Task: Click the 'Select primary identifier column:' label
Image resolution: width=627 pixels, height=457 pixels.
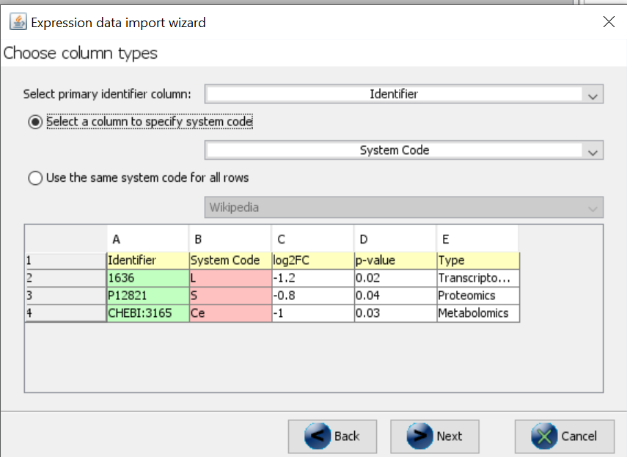Action: (x=107, y=94)
